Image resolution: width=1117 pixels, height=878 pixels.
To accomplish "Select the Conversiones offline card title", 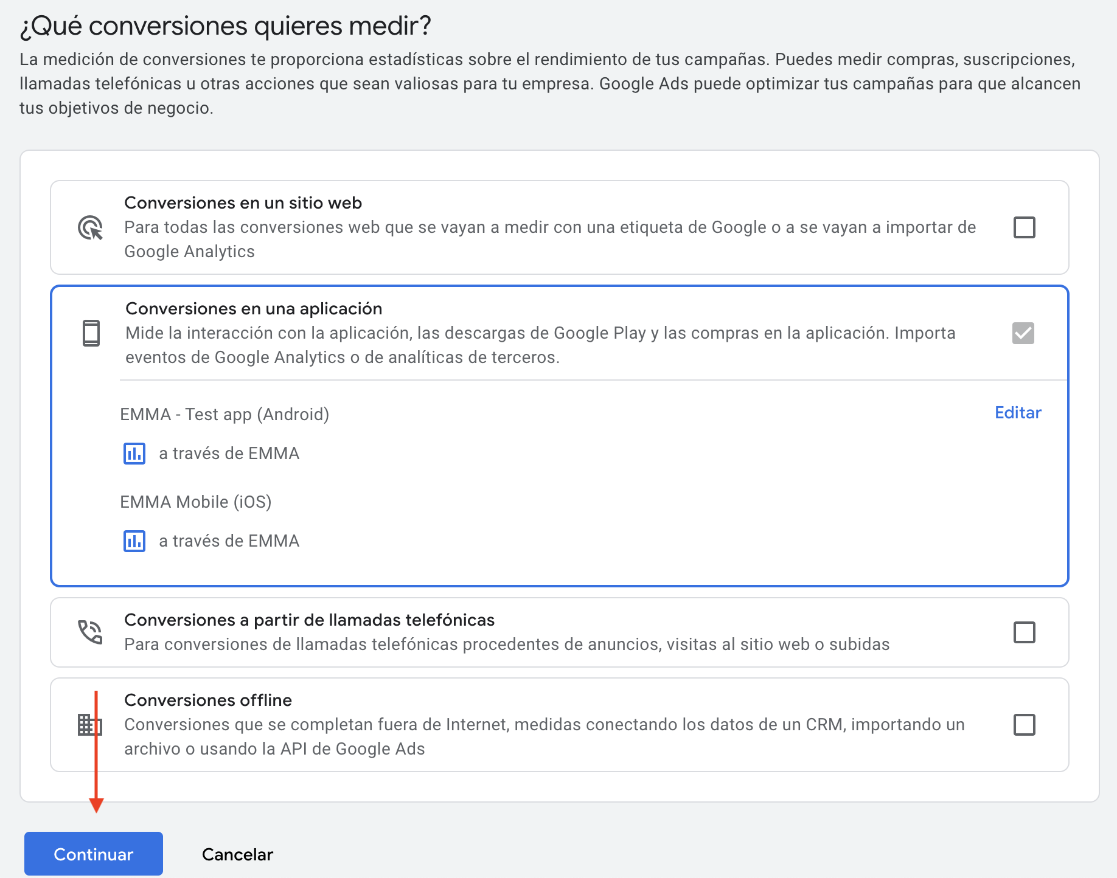I will coord(208,700).
